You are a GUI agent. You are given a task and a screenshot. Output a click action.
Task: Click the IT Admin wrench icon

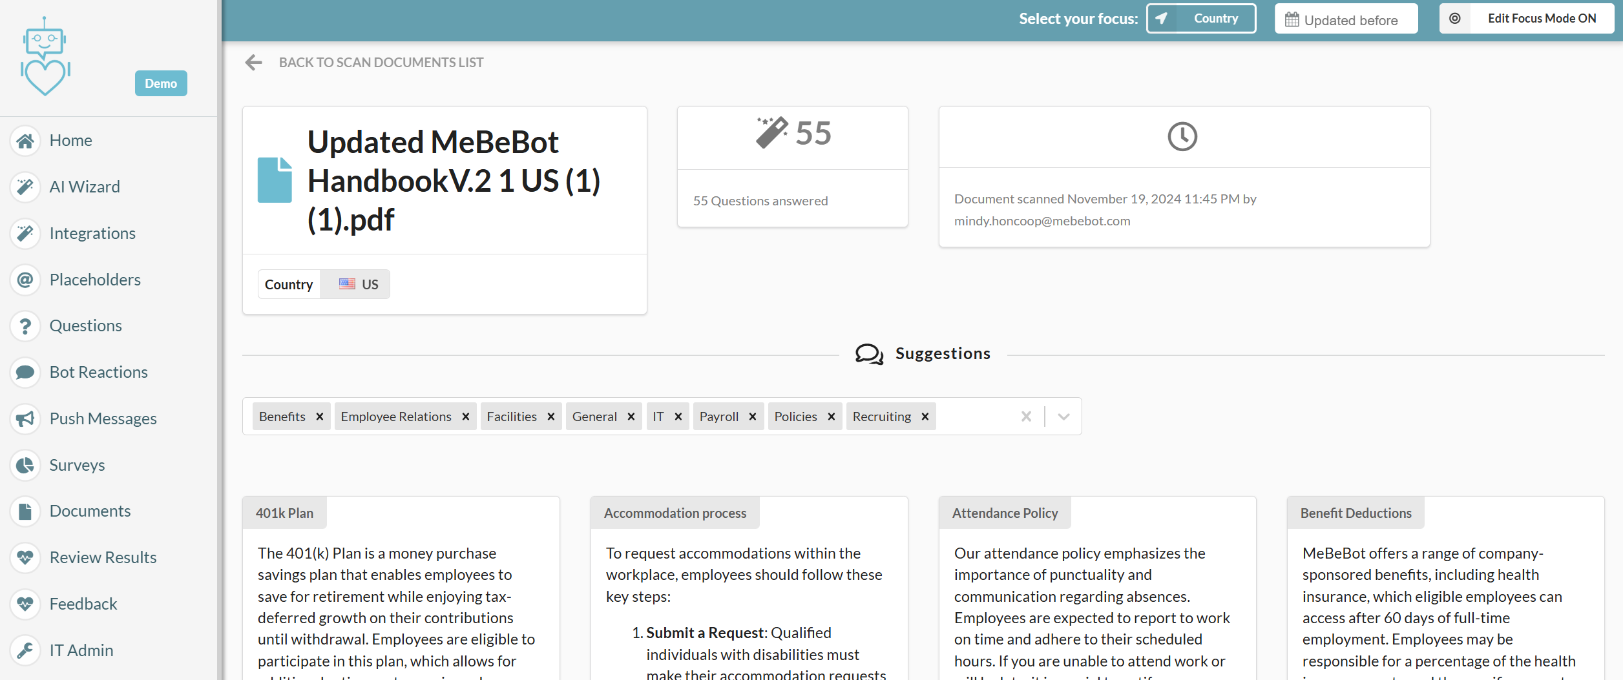25,650
